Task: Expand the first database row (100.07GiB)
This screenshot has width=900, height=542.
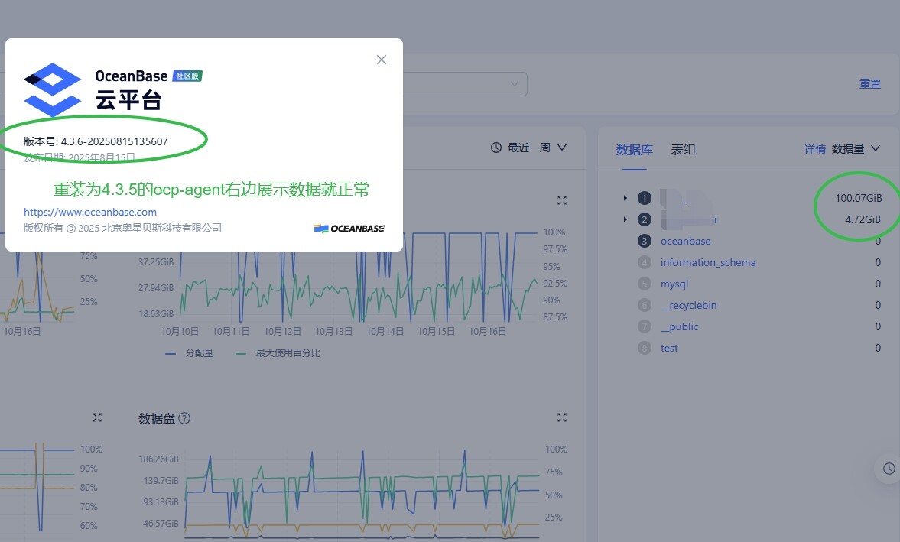Action: coord(625,198)
